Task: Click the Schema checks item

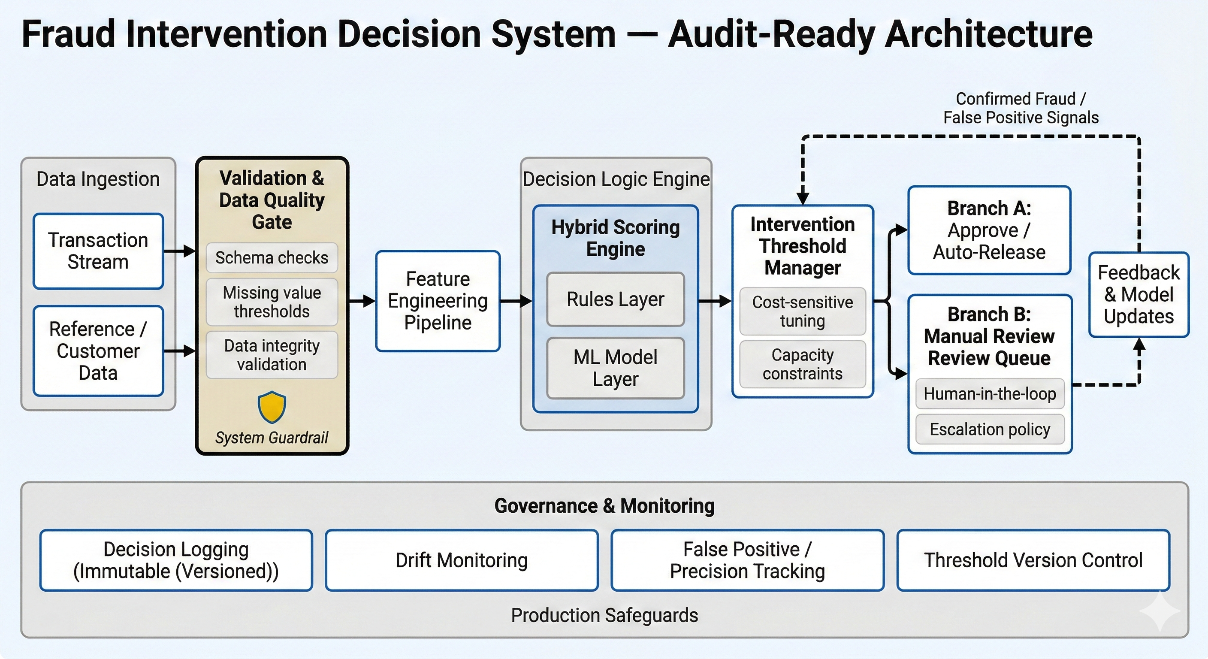Action: [272, 257]
